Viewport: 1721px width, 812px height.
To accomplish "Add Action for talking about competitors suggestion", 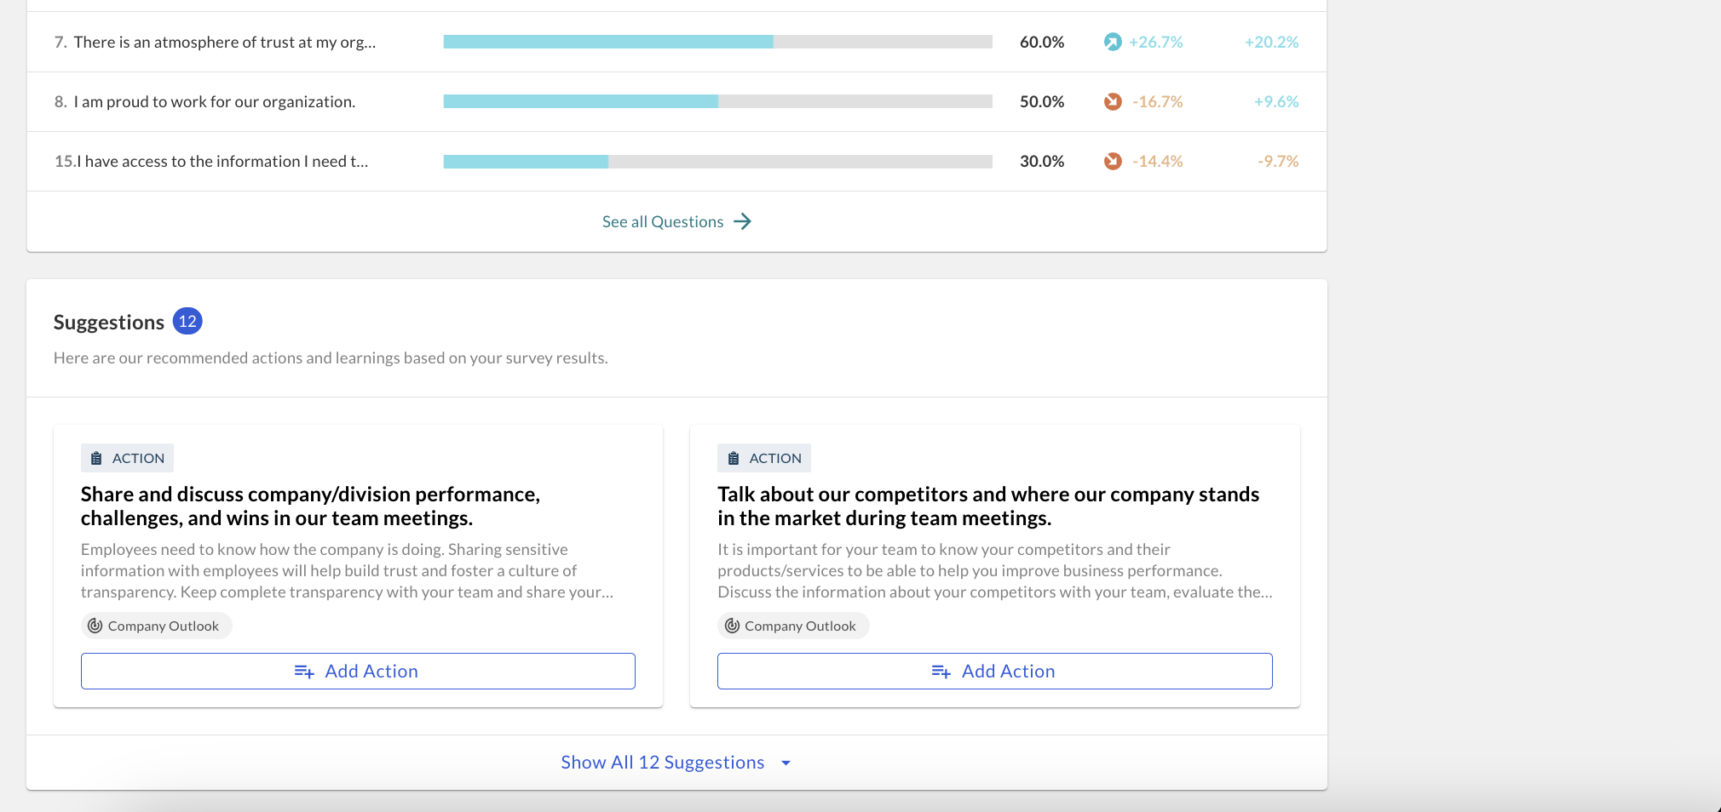I will pyautogui.click(x=995, y=672).
